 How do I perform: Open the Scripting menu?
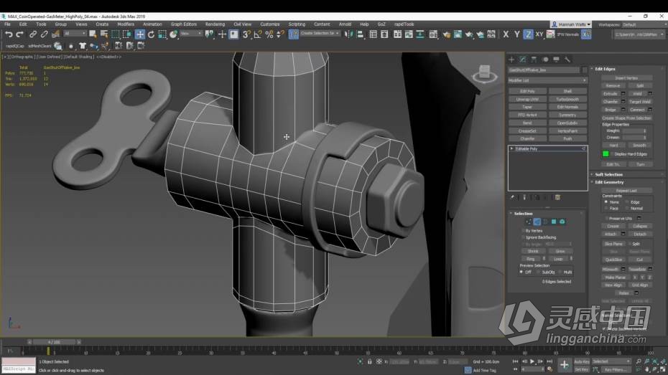coord(297,24)
